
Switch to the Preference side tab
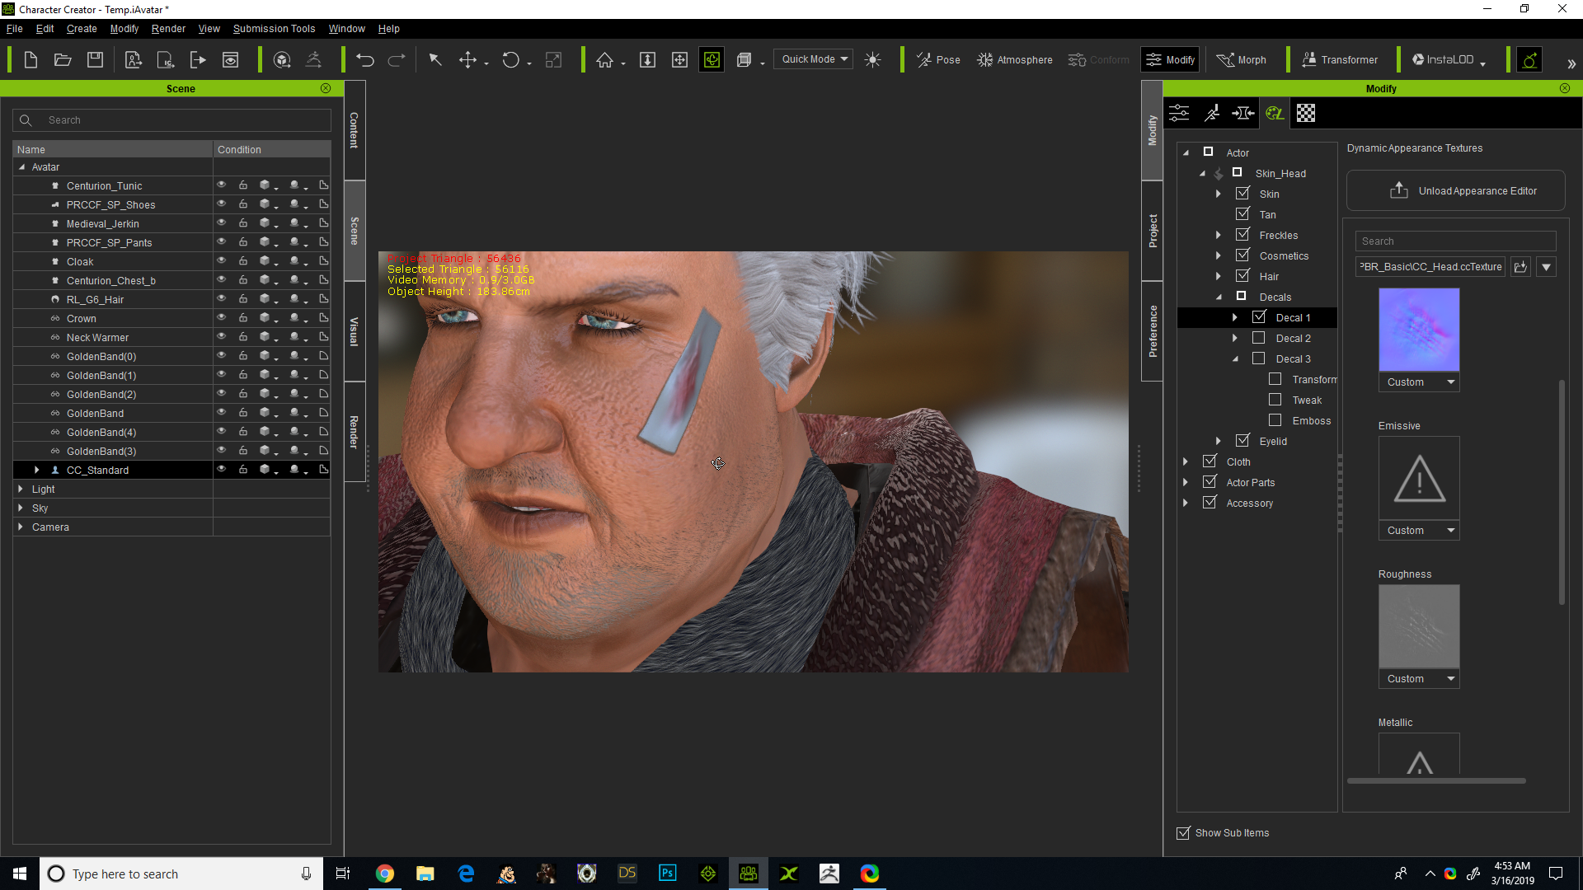[1153, 331]
